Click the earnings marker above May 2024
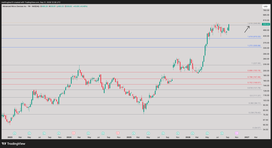 [x=88, y=133]
